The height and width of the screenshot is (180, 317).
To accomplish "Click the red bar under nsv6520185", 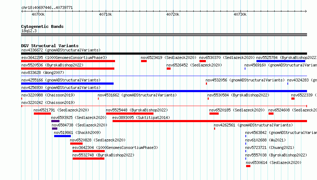I will [214, 114].
